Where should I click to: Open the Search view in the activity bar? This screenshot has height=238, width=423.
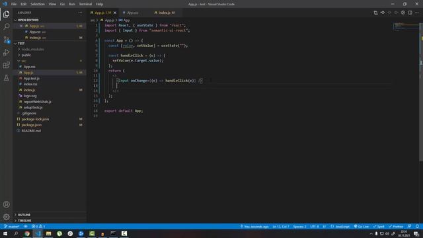[x=6, y=26]
